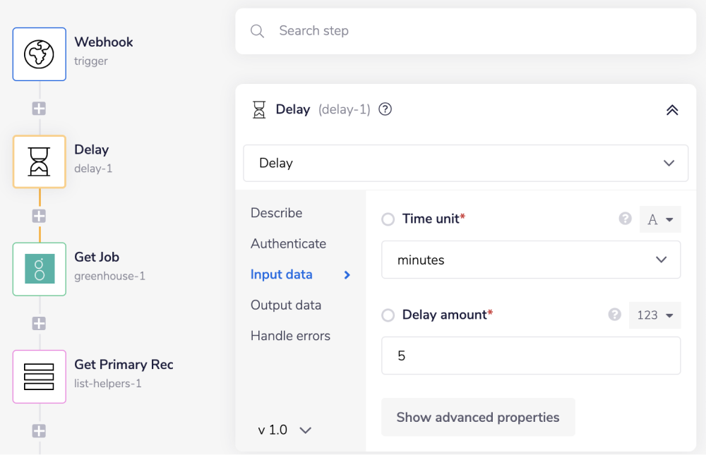Open the Greenhouse Get Job step icon
This screenshot has width=706, height=455.
coord(40,269)
